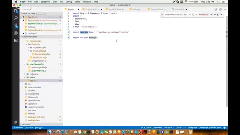
Task: Switch to the ProductsList.js tab
Action: pos(92,9)
